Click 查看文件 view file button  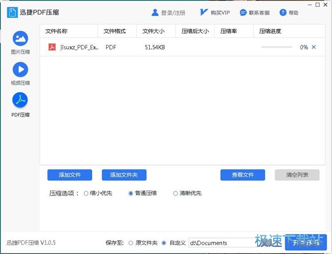tap(243, 175)
